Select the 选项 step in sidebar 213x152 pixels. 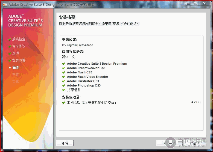point(16,53)
